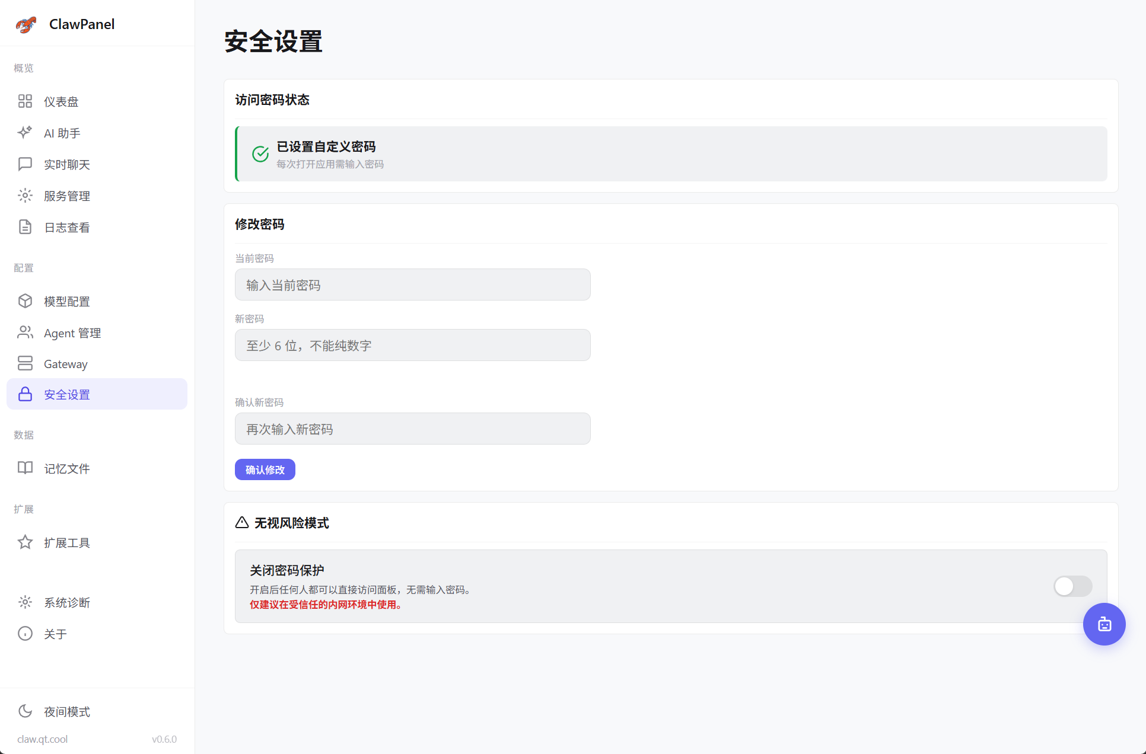Image resolution: width=1146 pixels, height=754 pixels.
Task: Select Agent 管理 in the sidebar
Action: click(x=72, y=333)
